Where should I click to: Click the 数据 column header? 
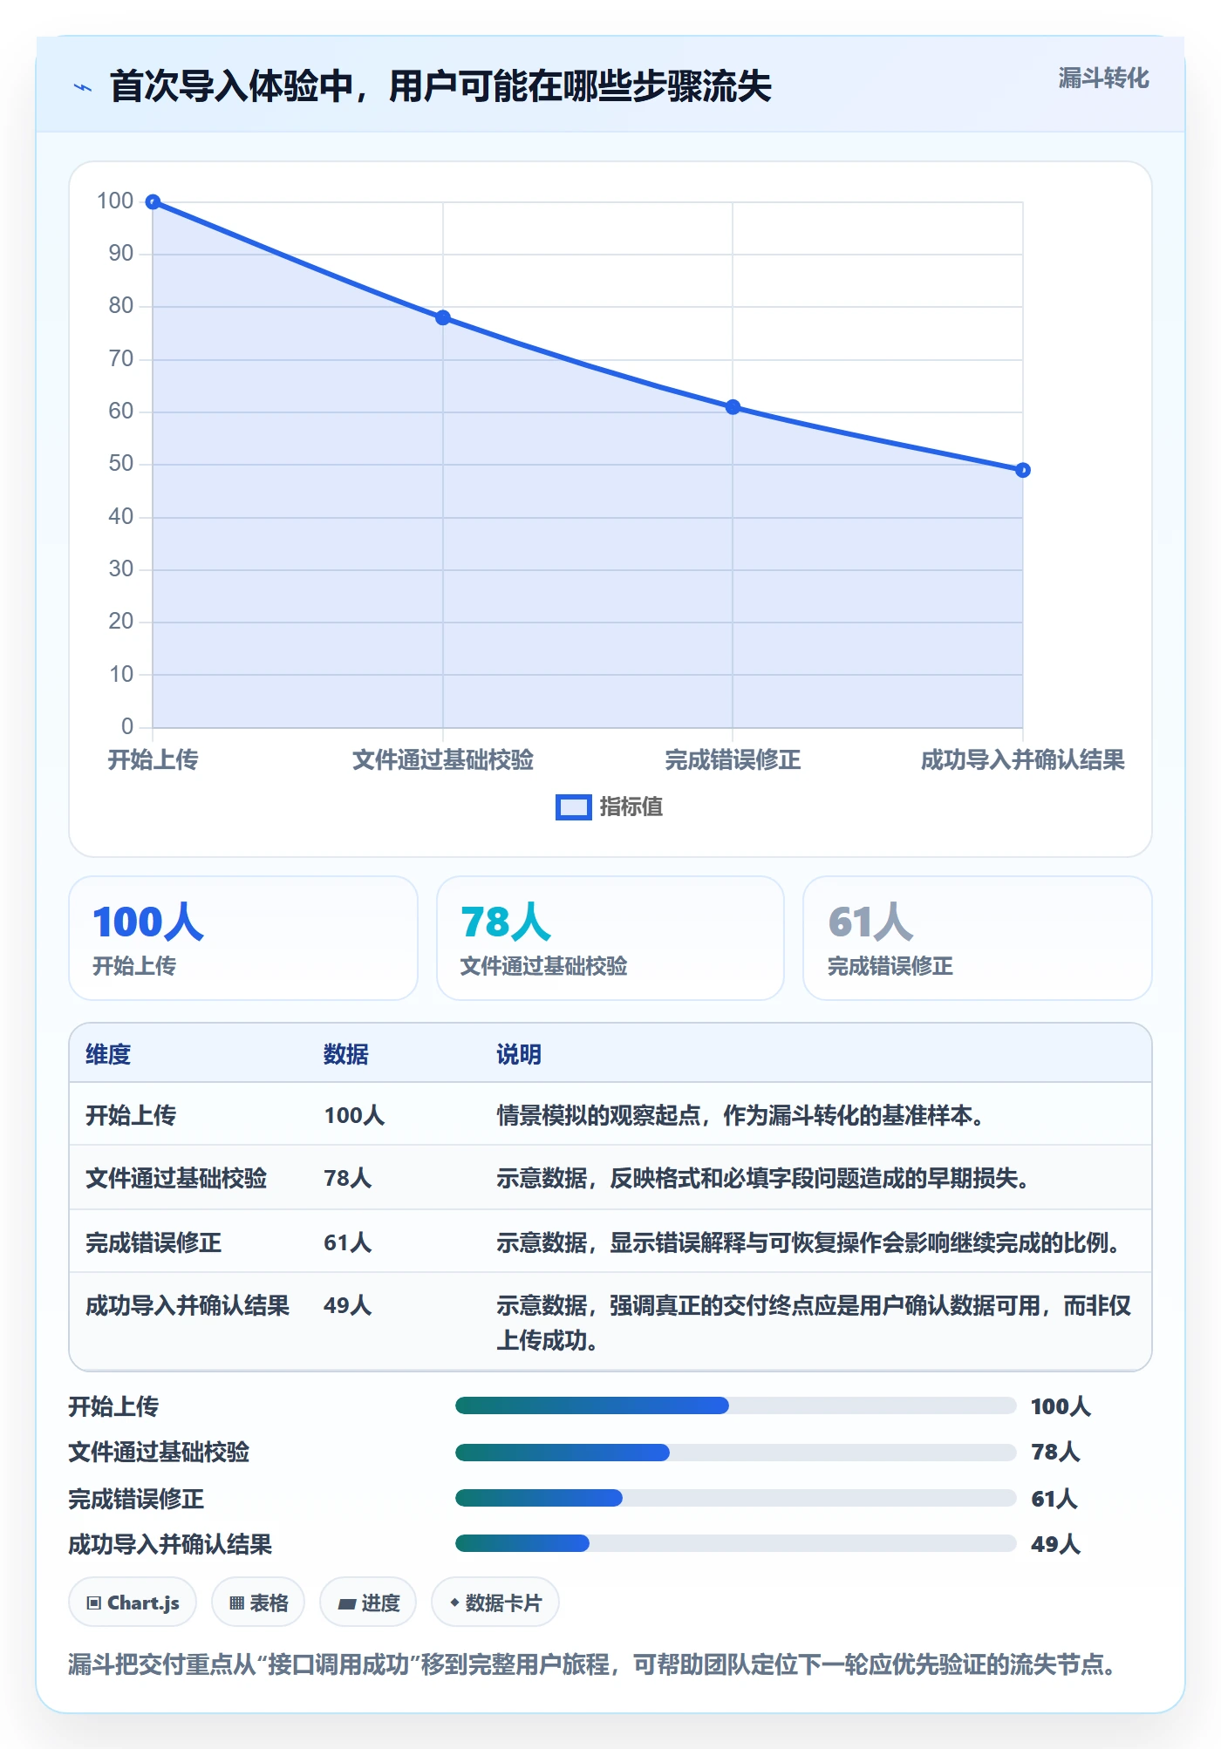pyautogui.click(x=346, y=1054)
